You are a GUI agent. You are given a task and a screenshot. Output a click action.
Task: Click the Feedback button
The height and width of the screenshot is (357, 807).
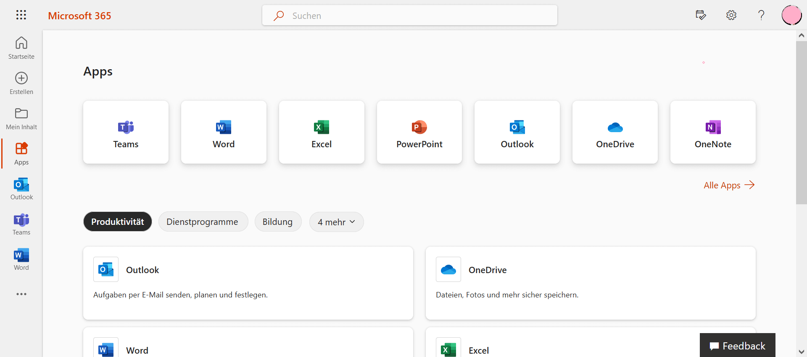click(x=737, y=346)
